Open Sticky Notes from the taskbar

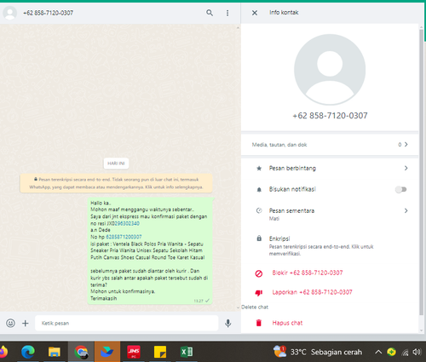point(160,352)
